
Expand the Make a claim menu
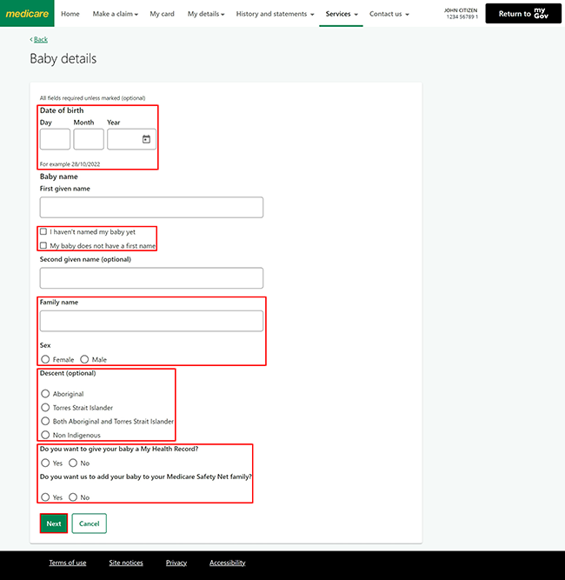116,14
